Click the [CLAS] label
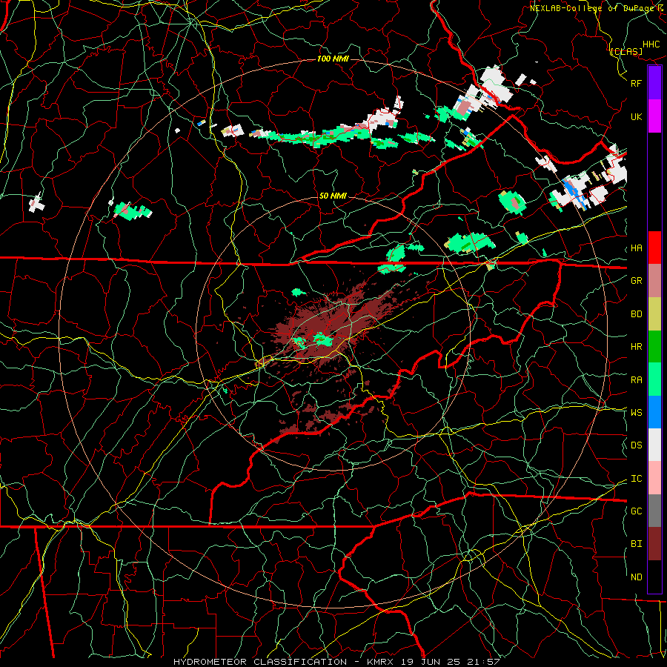 tap(626, 52)
